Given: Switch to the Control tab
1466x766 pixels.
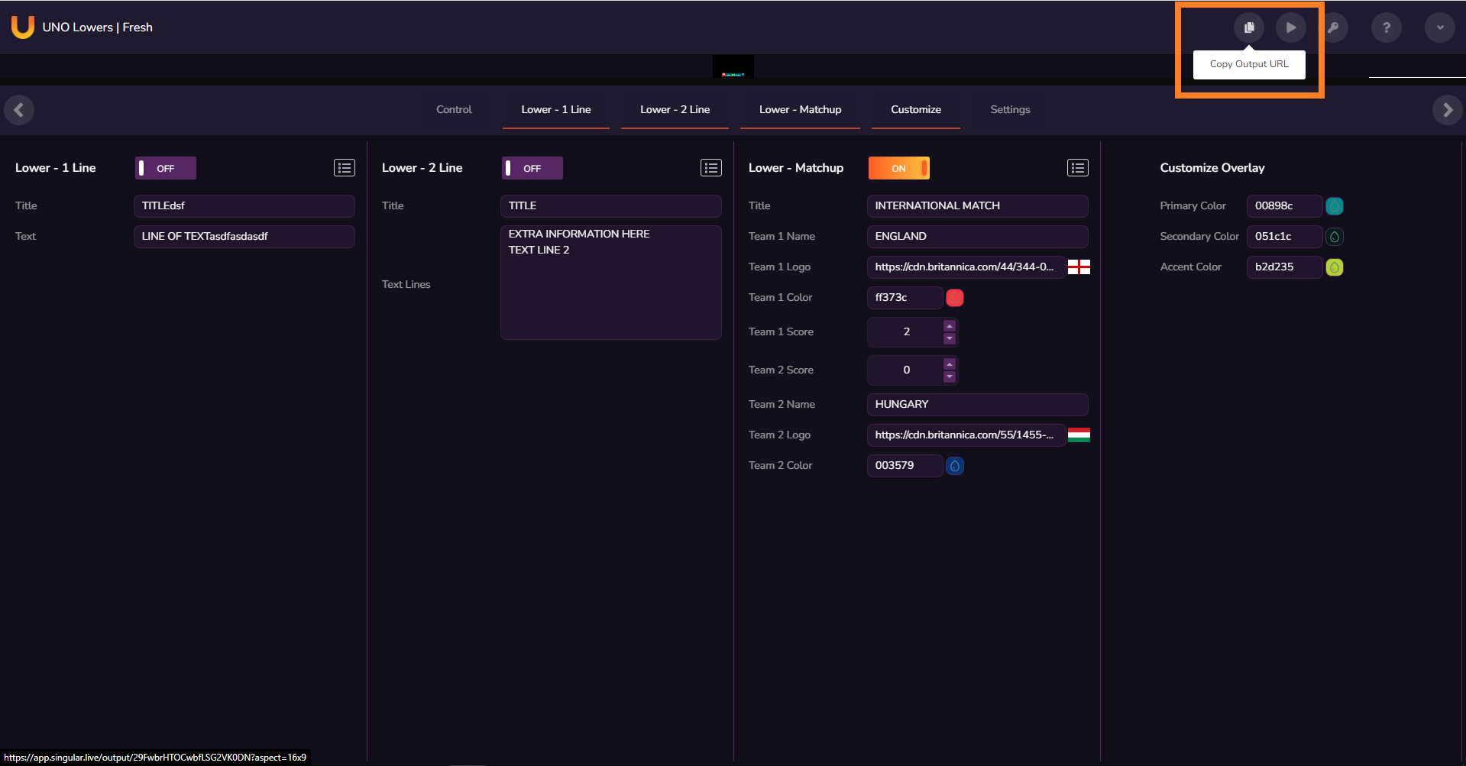Looking at the screenshot, I should (454, 110).
